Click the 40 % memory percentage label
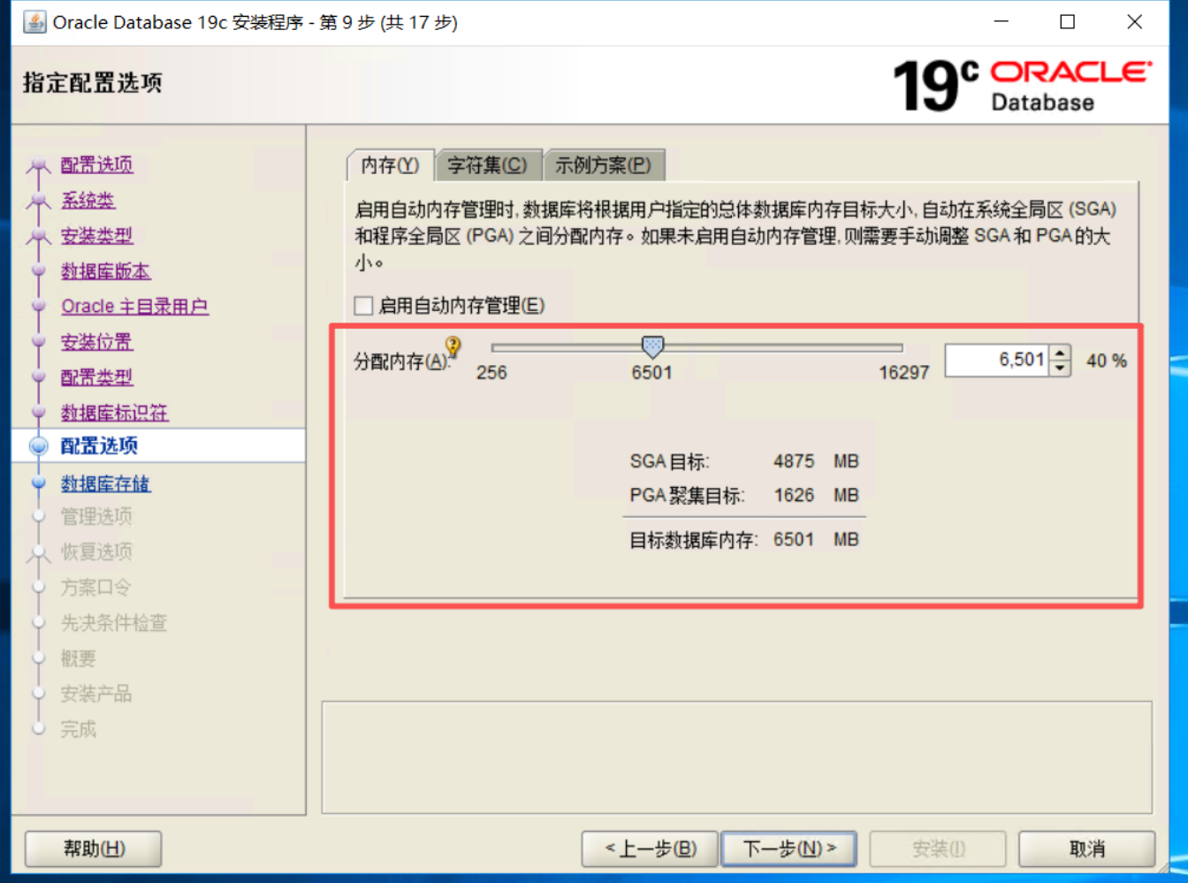This screenshot has width=1188, height=883. tap(1107, 361)
